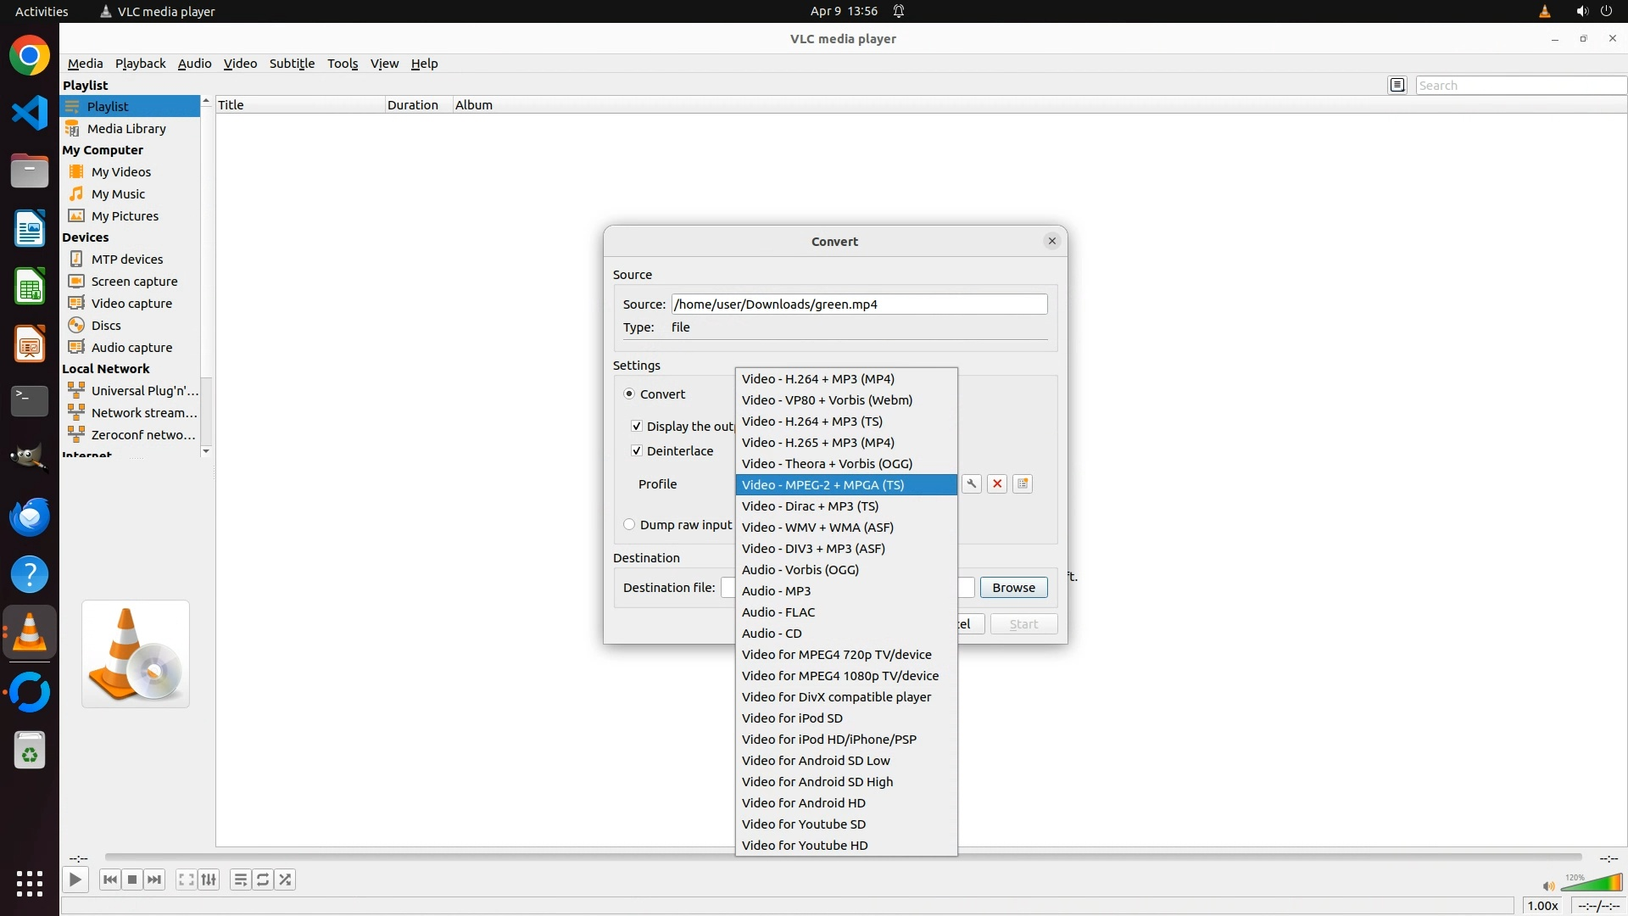Toggle the Display the output checkbox
Viewport: 1628px width, 916px height.
637,427
